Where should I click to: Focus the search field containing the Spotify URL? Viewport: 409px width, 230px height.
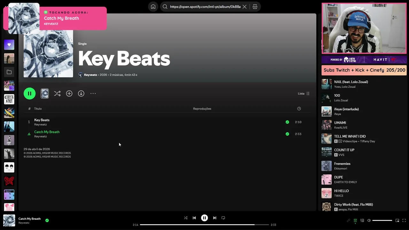click(205, 7)
